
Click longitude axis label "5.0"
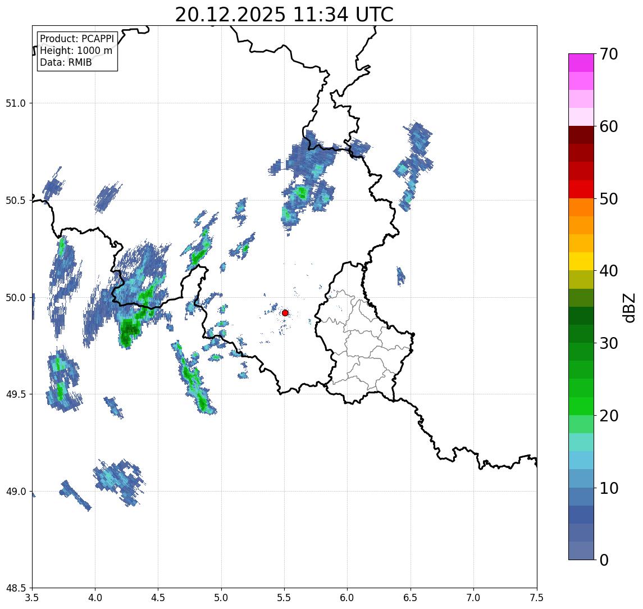click(221, 598)
